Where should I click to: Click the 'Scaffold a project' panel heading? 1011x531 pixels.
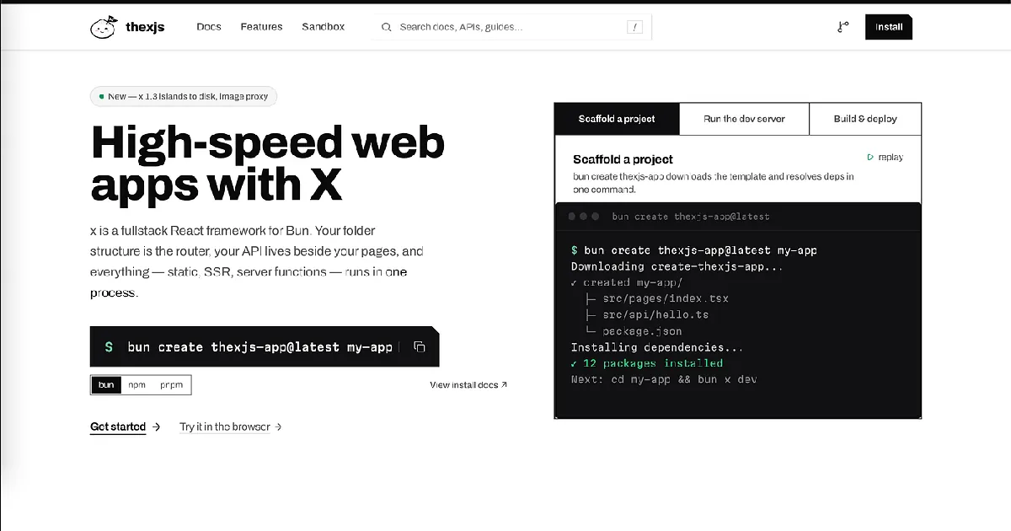(623, 159)
